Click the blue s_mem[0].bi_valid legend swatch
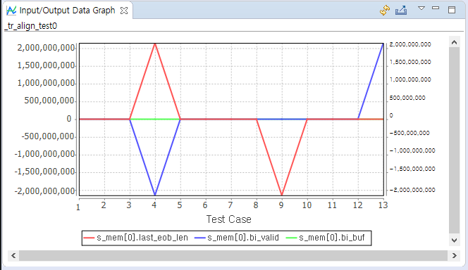The width and height of the screenshot is (468, 270). [x=200, y=238]
